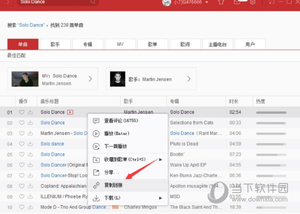Open settings gear icon in title bar
Viewport: 300px width, 214px height.
pos(252,2)
